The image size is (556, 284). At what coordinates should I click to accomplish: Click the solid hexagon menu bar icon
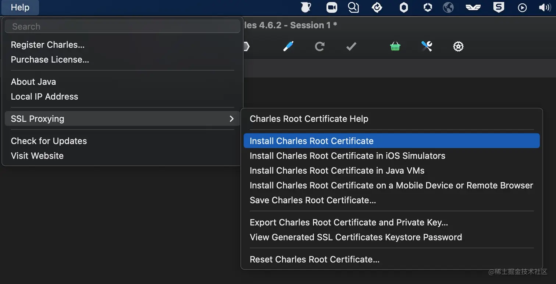coord(404,7)
